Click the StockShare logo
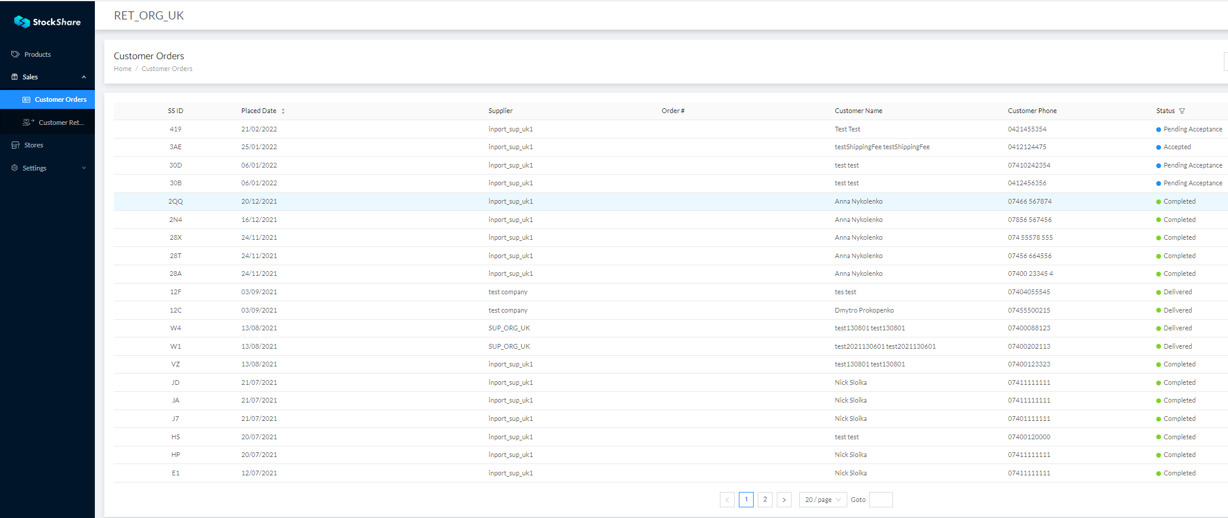Image resolution: width=1228 pixels, height=518 pixels. [x=47, y=22]
